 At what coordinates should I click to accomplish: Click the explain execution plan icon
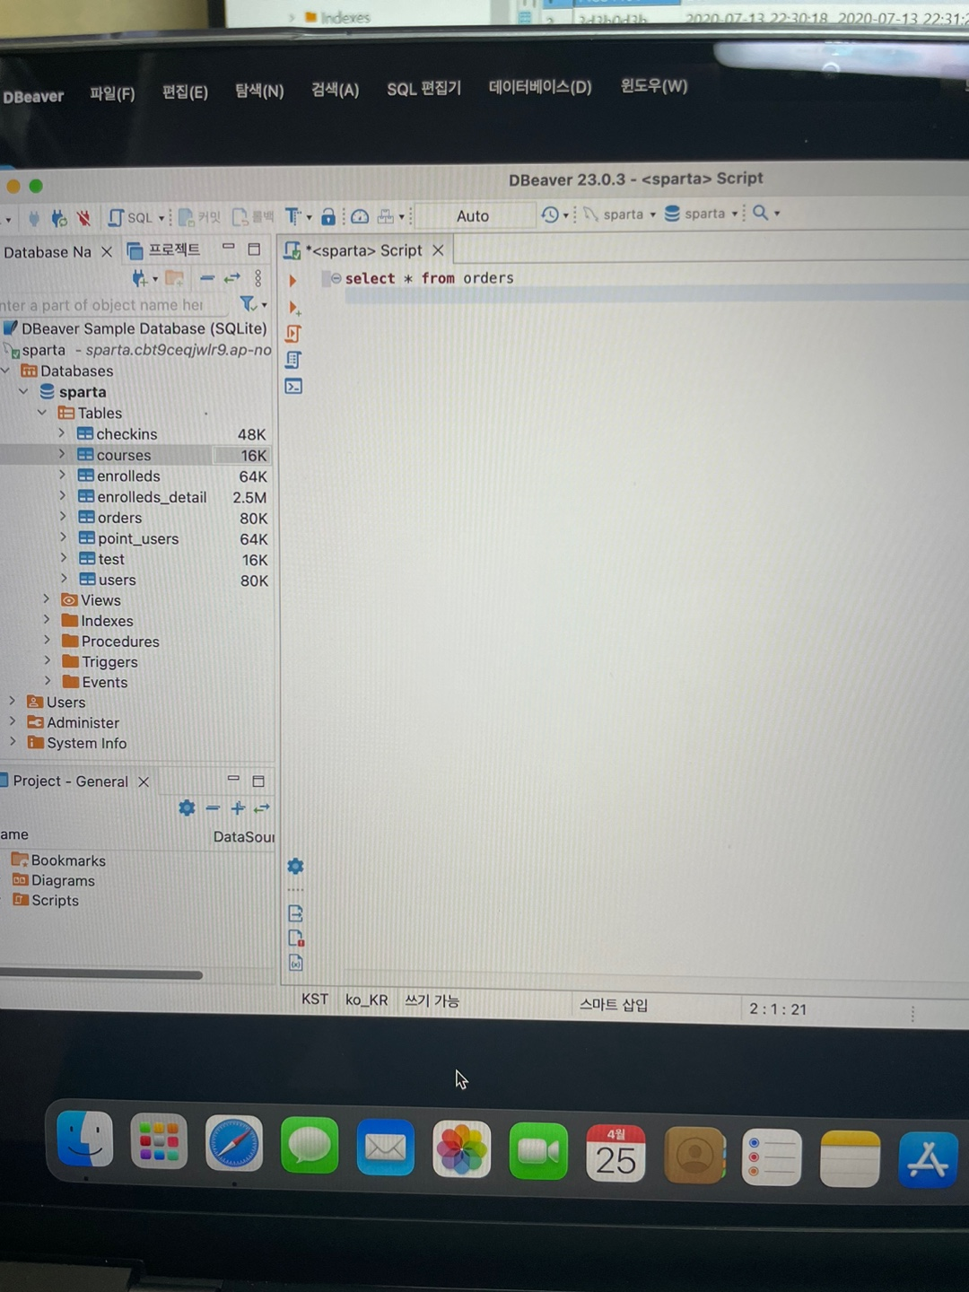pos(293,360)
